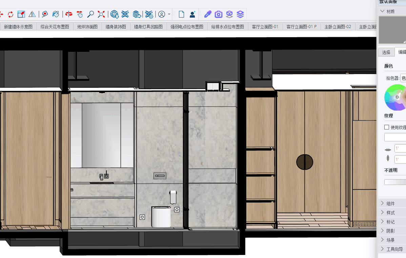406x258 pixels.
Task: Open the user account dropdown arrow
Action: 169,15
